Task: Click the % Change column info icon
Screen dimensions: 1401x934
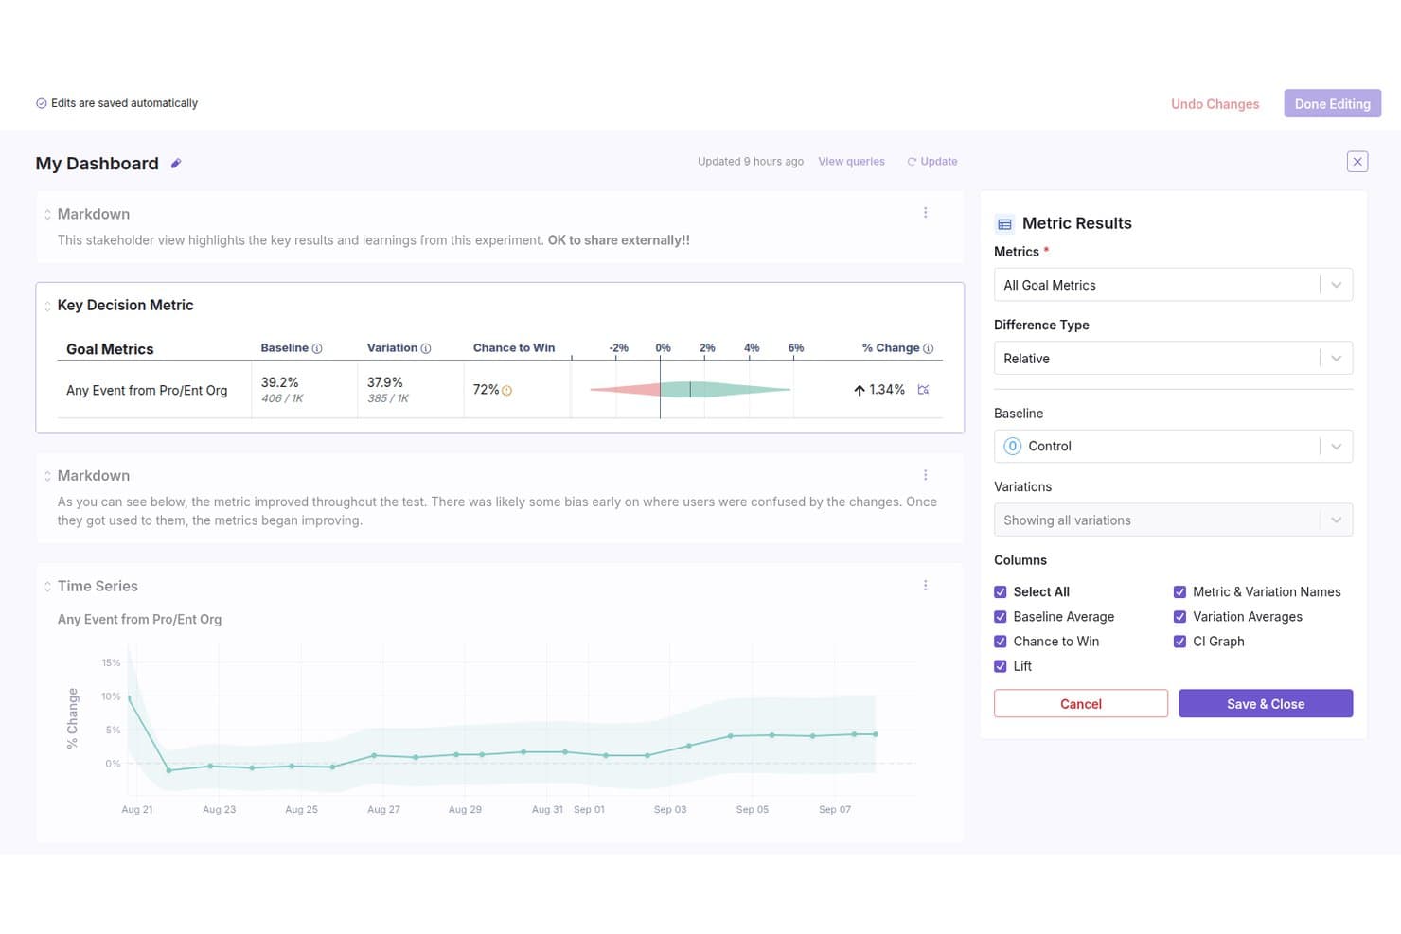Action: (929, 348)
